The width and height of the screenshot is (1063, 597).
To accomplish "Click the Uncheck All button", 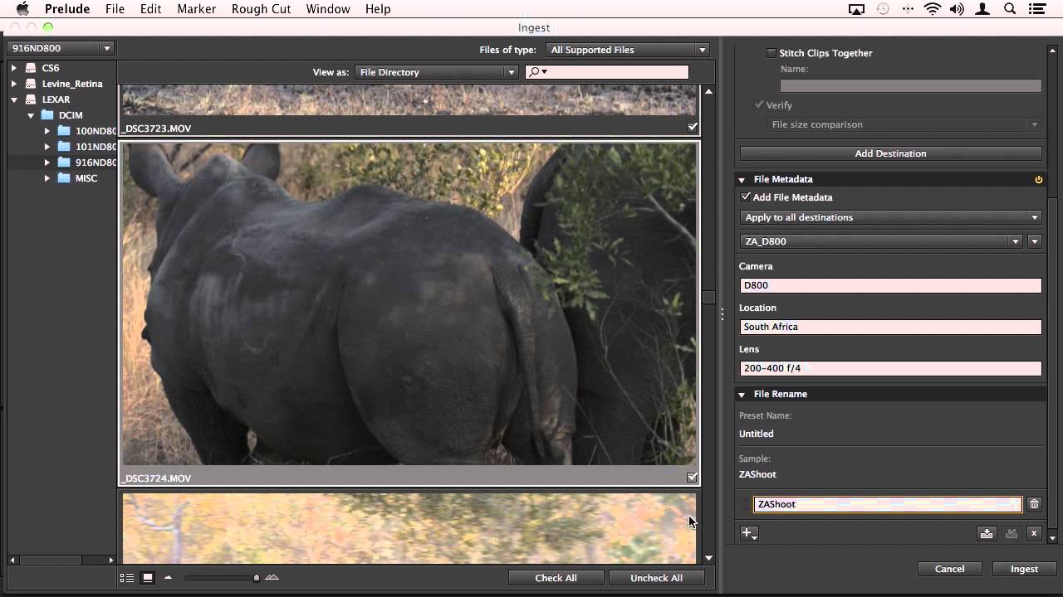I will coord(656,578).
